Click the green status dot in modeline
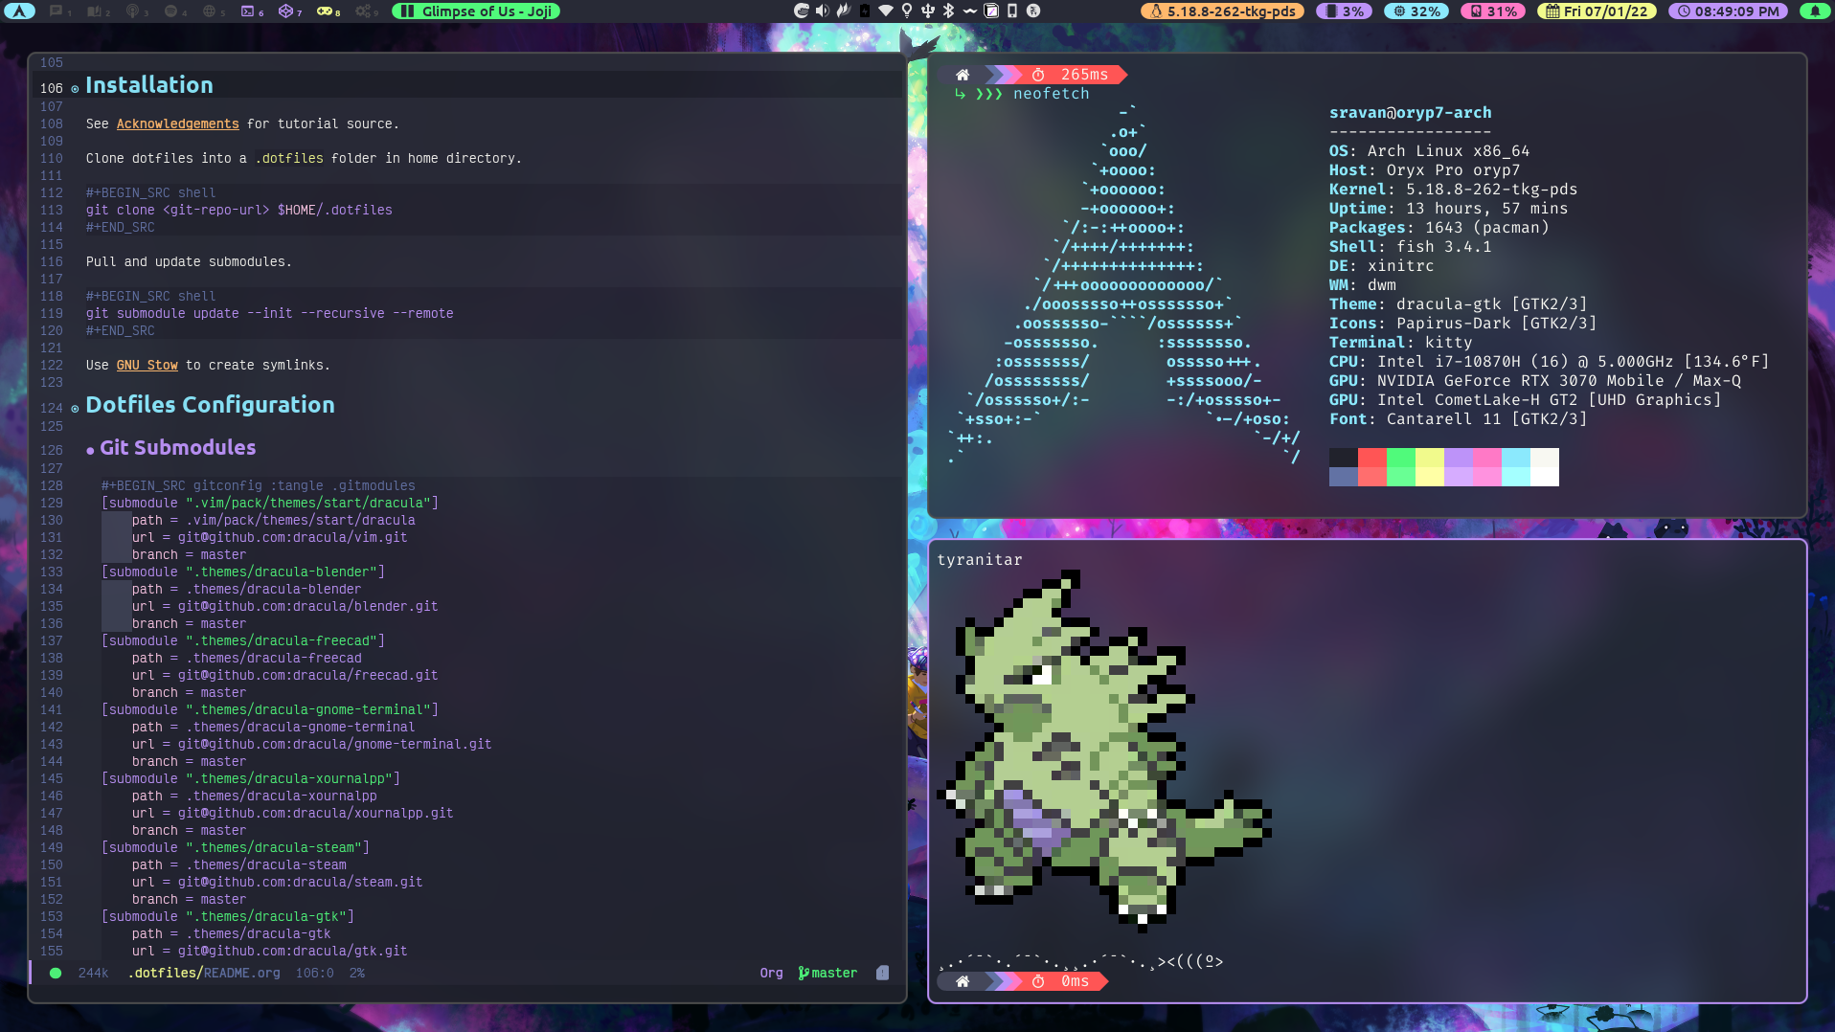 coord(56,973)
